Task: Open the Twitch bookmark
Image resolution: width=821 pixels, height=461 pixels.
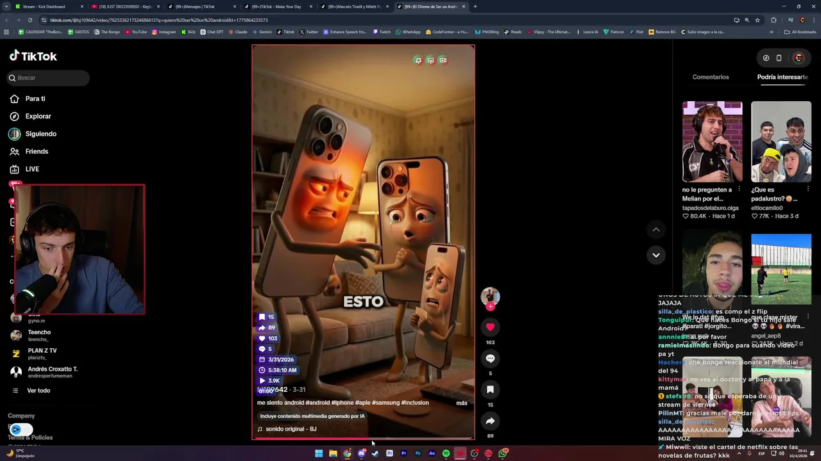Action: [381, 31]
